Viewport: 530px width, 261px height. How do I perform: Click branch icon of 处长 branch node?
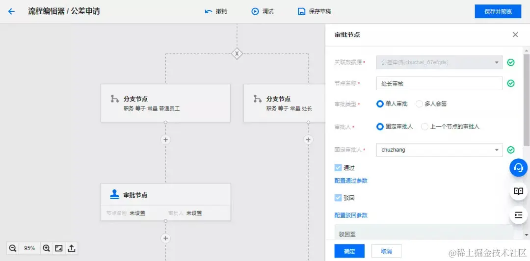[x=258, y=99]
